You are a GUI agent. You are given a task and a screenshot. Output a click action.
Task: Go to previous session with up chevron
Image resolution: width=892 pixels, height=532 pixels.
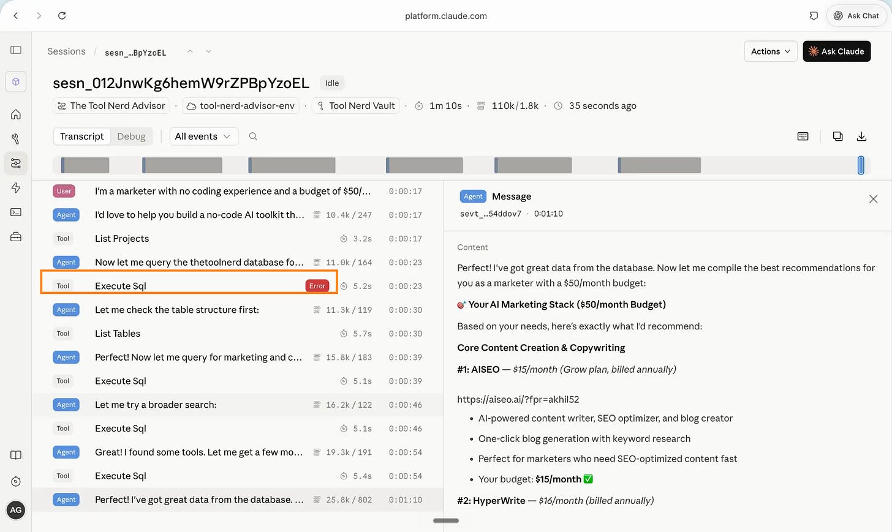[190, 51]
